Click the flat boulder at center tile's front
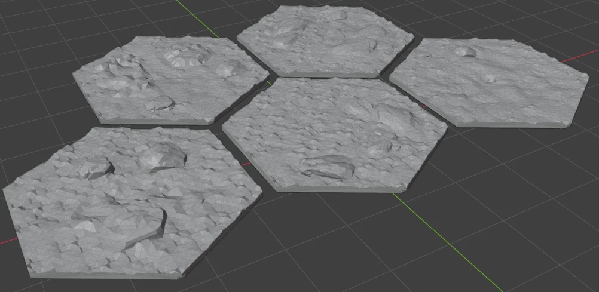The width and height of the screenshot is (599, 292). 328,167
